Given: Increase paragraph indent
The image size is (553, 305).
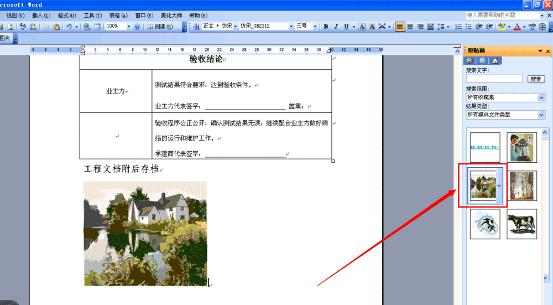Looking at the screenshot, I should (489, 27).
